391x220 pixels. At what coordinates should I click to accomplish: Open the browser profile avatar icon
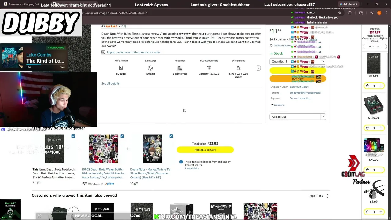tap(379, 13)
